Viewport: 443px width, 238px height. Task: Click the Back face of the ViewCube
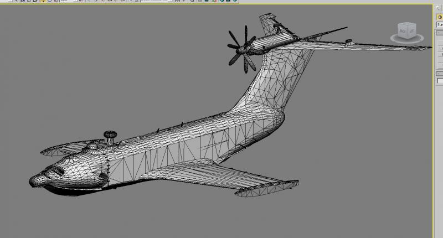click(403, 31)
